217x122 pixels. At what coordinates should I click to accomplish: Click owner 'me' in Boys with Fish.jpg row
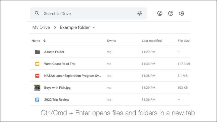(109, 88)
